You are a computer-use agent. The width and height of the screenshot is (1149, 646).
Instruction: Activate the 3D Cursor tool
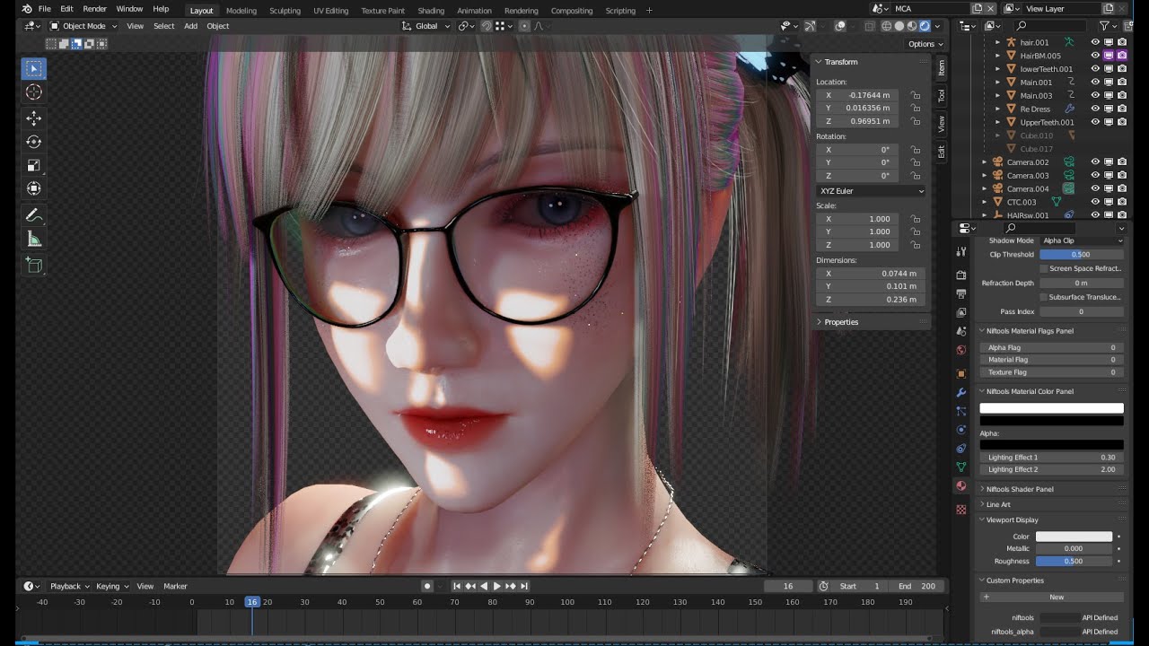(34, 92)
